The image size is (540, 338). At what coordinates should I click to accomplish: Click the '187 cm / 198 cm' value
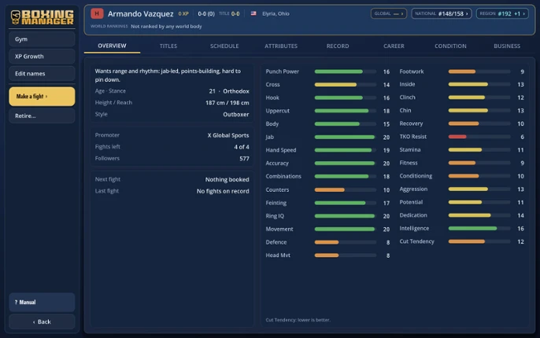[227, 103]
